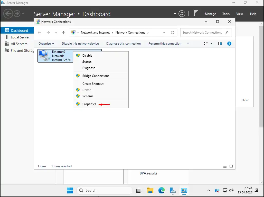Image resolution: width=264 pixels, height=197 pixels.
Task: Show hidden tray icons
Action: click(x=209, y=190)
